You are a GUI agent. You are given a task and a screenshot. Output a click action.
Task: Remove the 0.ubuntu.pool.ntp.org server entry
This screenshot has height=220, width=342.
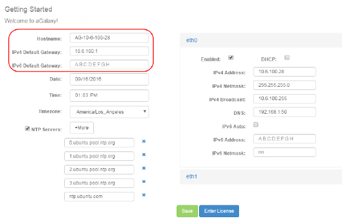coord(144,141)
